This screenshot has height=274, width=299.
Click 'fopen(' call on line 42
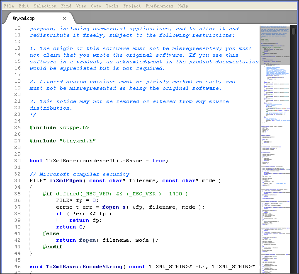click(89, 240)
